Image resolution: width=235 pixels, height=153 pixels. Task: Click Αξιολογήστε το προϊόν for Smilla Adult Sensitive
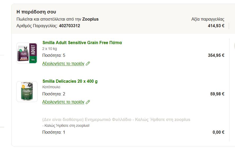point(63,64)
